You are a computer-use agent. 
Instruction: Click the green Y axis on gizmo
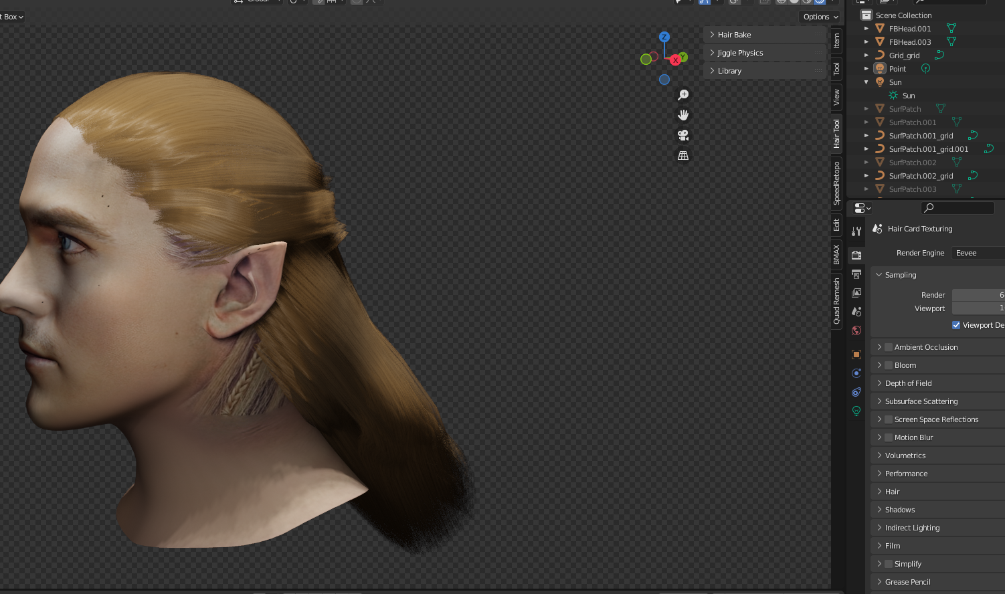[x=683, y=57]
